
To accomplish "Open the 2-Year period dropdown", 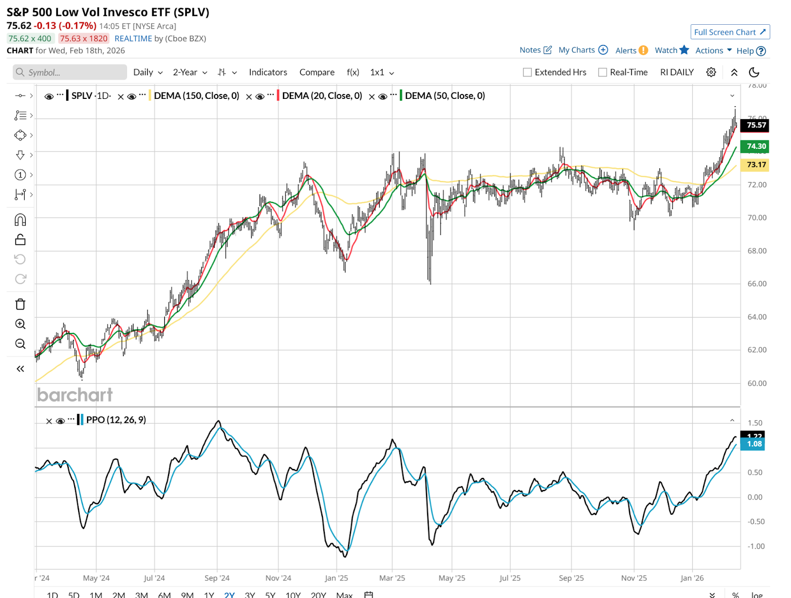I will pyautogui.click(x=190, y=72).
